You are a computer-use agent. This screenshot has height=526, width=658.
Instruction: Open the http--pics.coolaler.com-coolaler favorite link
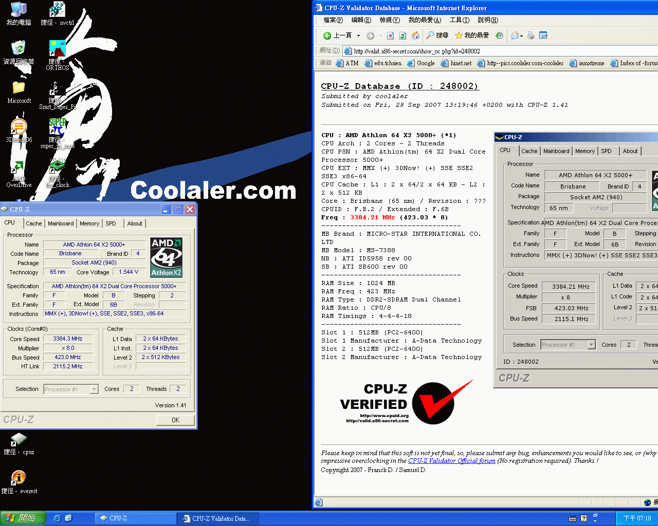pyautogui.click(x=520, y=63)
